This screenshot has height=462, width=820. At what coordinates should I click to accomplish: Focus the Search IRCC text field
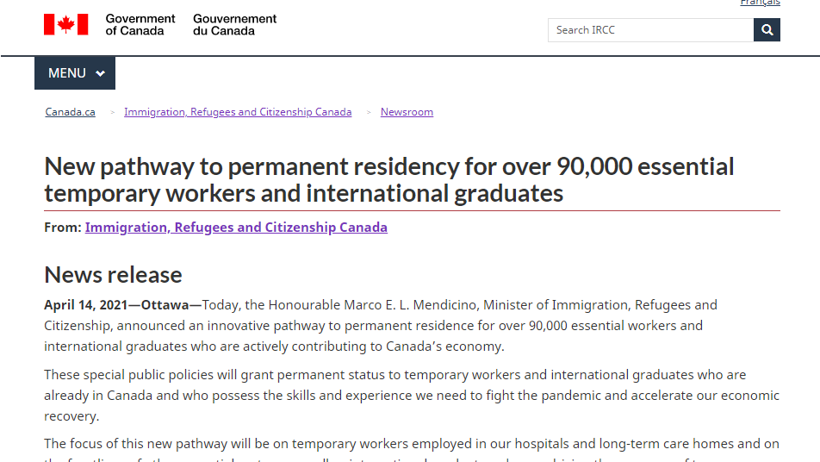[x=650, y=30]
